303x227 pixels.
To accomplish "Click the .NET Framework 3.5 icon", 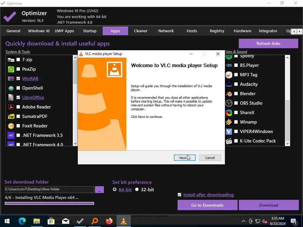I will [11, 135].
